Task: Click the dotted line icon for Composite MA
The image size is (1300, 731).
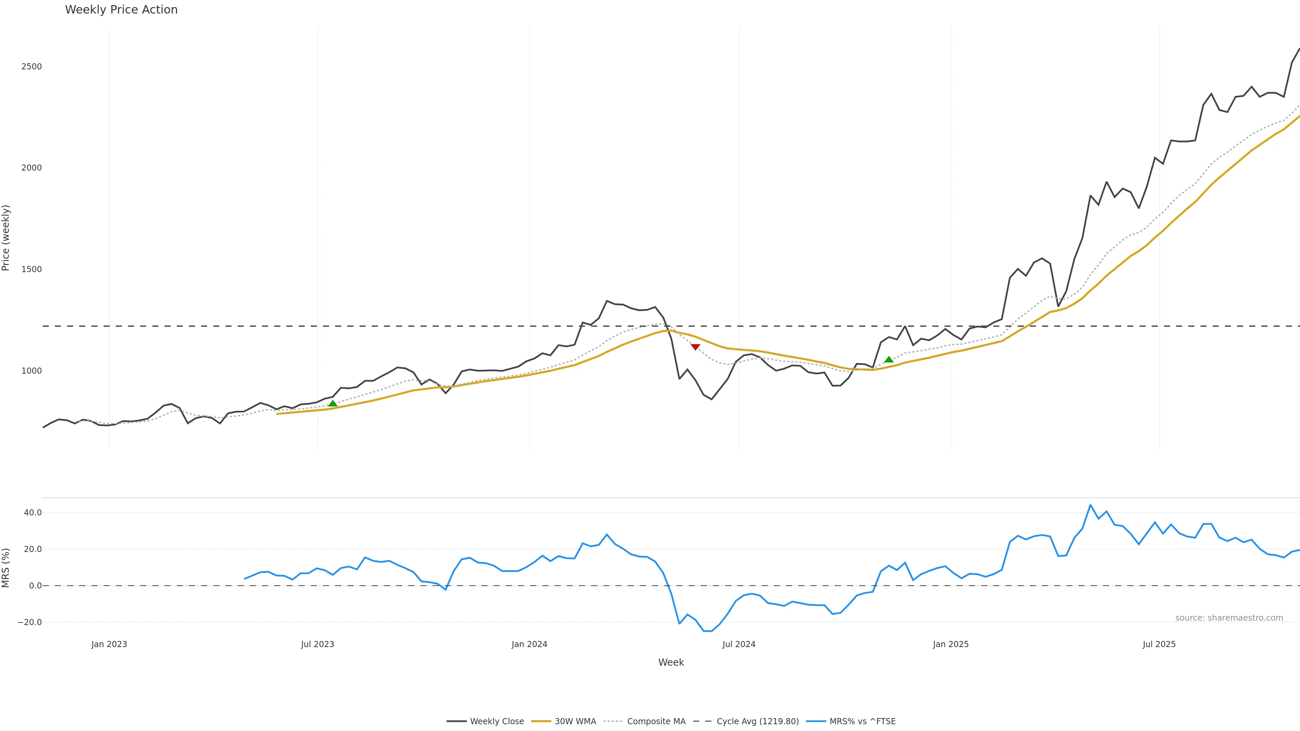Action: (613, 722)
